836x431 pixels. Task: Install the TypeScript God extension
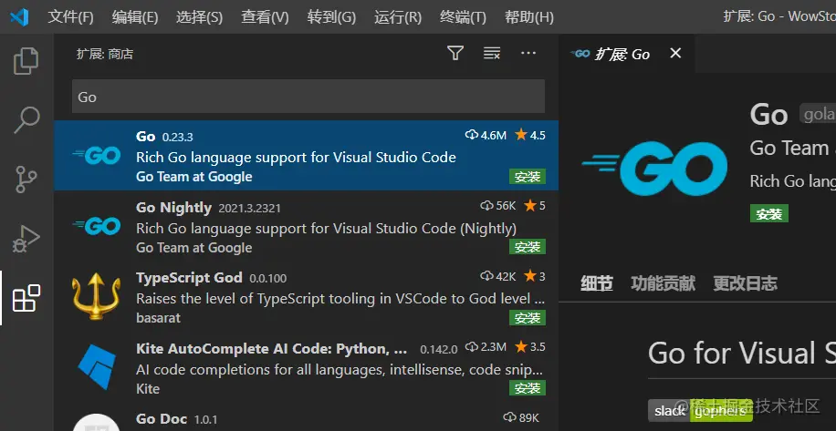click(x=528, y=318)
